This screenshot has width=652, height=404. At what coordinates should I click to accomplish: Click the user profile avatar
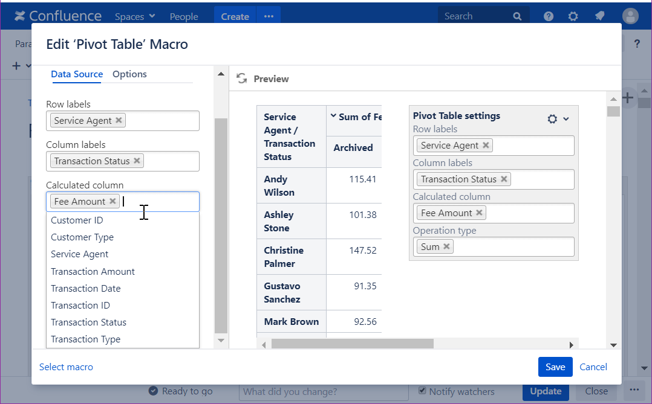[x=630, y=16]
